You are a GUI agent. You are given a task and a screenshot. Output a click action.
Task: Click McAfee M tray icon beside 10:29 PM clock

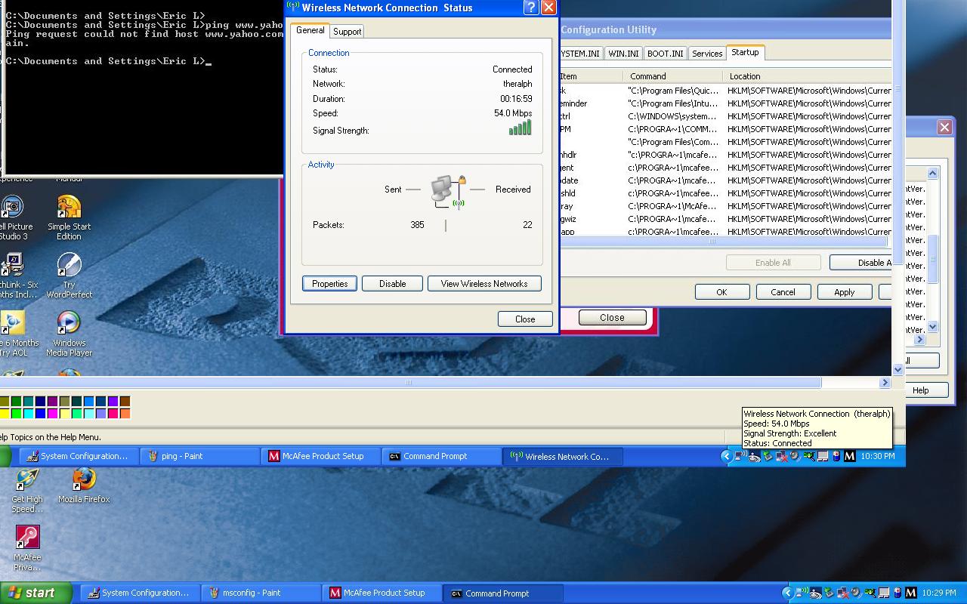pyautogui.click(x=910, y=593)
